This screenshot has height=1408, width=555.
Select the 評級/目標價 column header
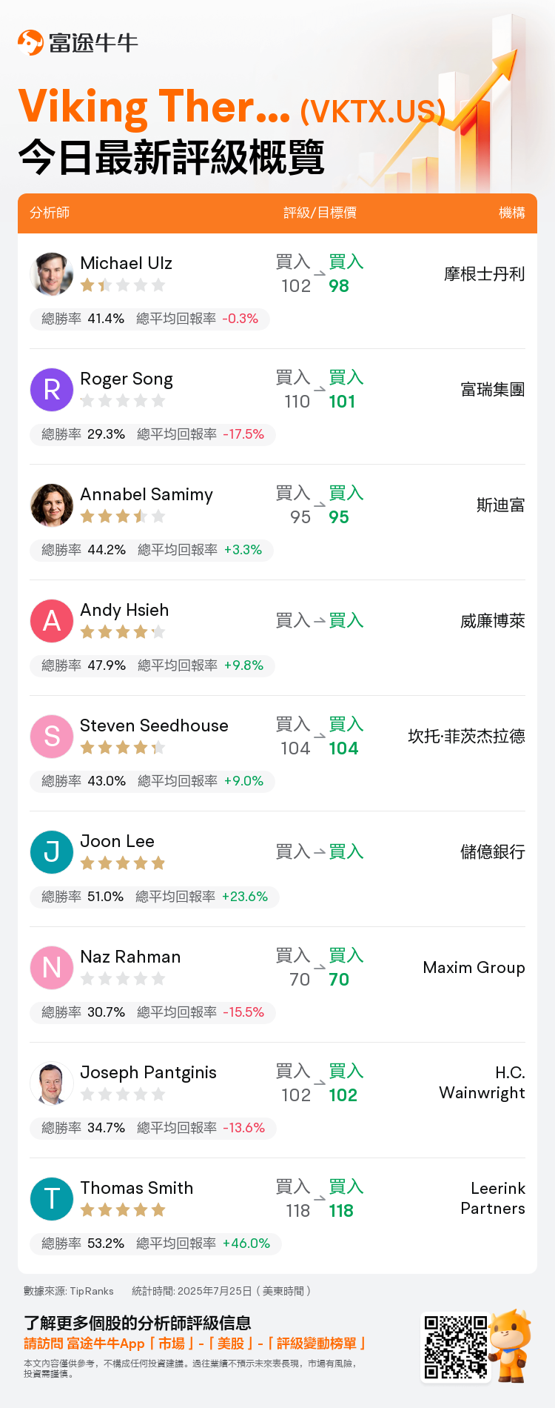coord(320,213)
